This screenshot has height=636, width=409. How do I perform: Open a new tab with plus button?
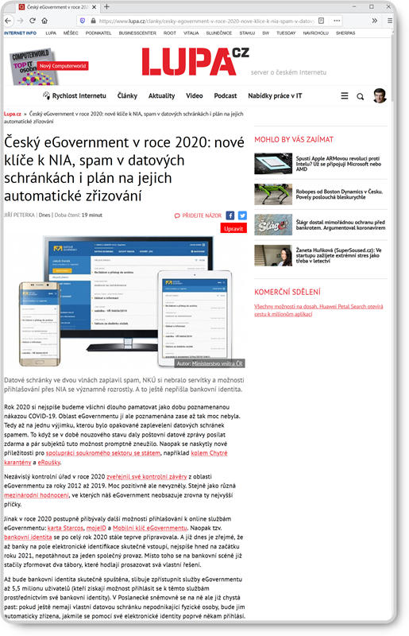[x=106, y=7]
